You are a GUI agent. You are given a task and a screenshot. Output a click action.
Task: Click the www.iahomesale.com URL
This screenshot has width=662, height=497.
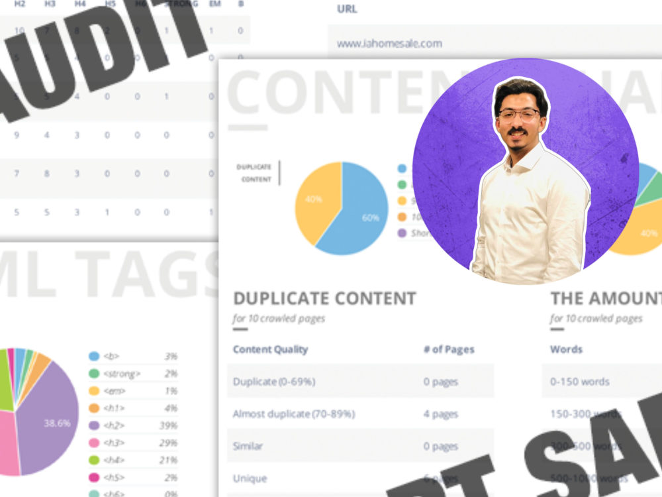(389, 44)
